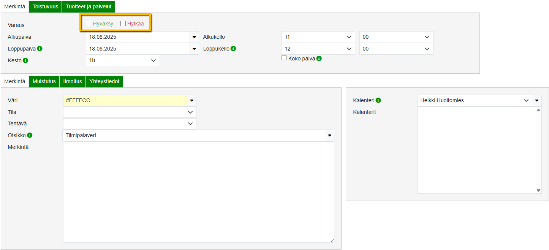Click info icon beside Loppukello label
The image size is (549, 250).
[x=233, y=49]
